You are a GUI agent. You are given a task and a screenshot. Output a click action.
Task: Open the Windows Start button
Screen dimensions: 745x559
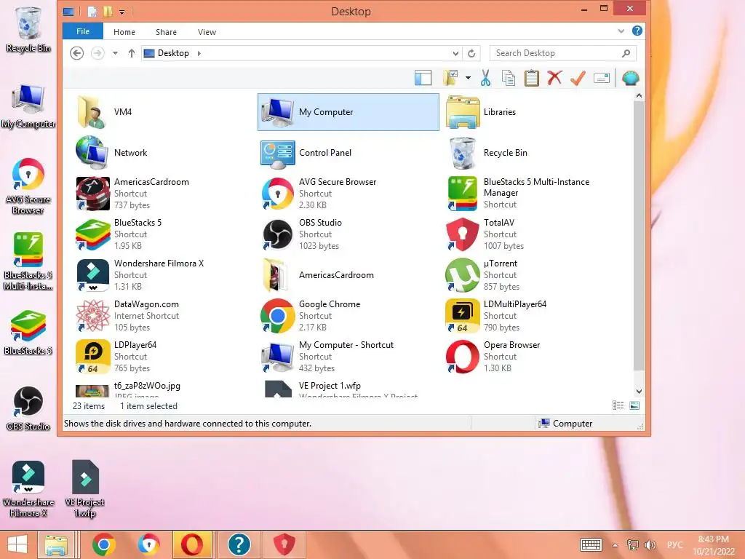pos(17,544)
